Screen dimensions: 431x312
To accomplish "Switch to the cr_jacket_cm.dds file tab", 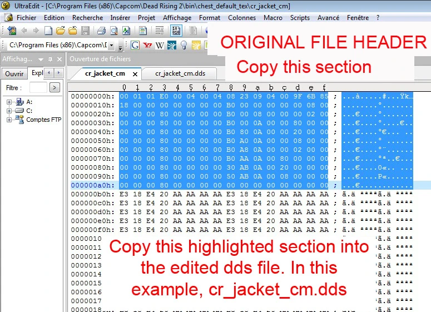I will pos(180,73).
